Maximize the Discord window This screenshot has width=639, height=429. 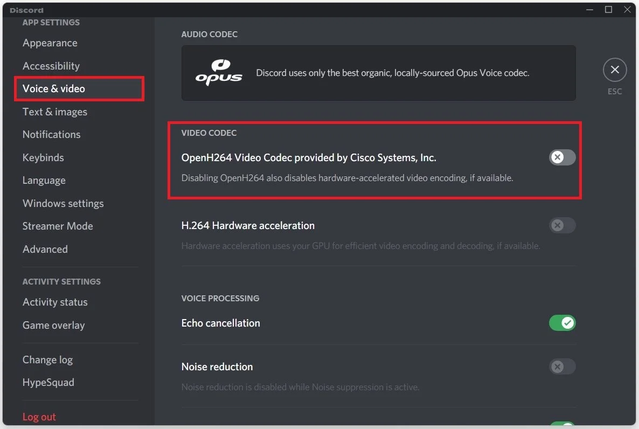click(x=608, y=9)
